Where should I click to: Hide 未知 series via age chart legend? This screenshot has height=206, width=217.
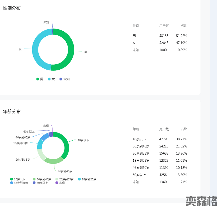pos(60,183)
